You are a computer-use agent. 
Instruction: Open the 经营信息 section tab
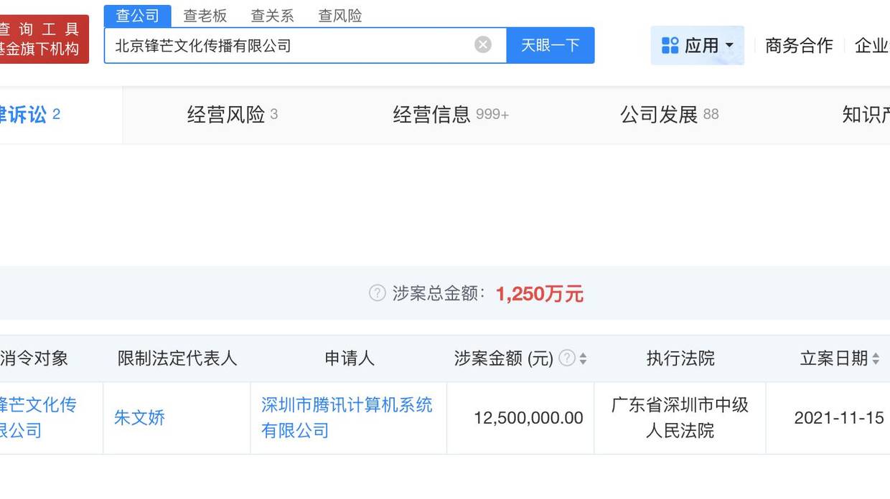(x=451, y=115)
